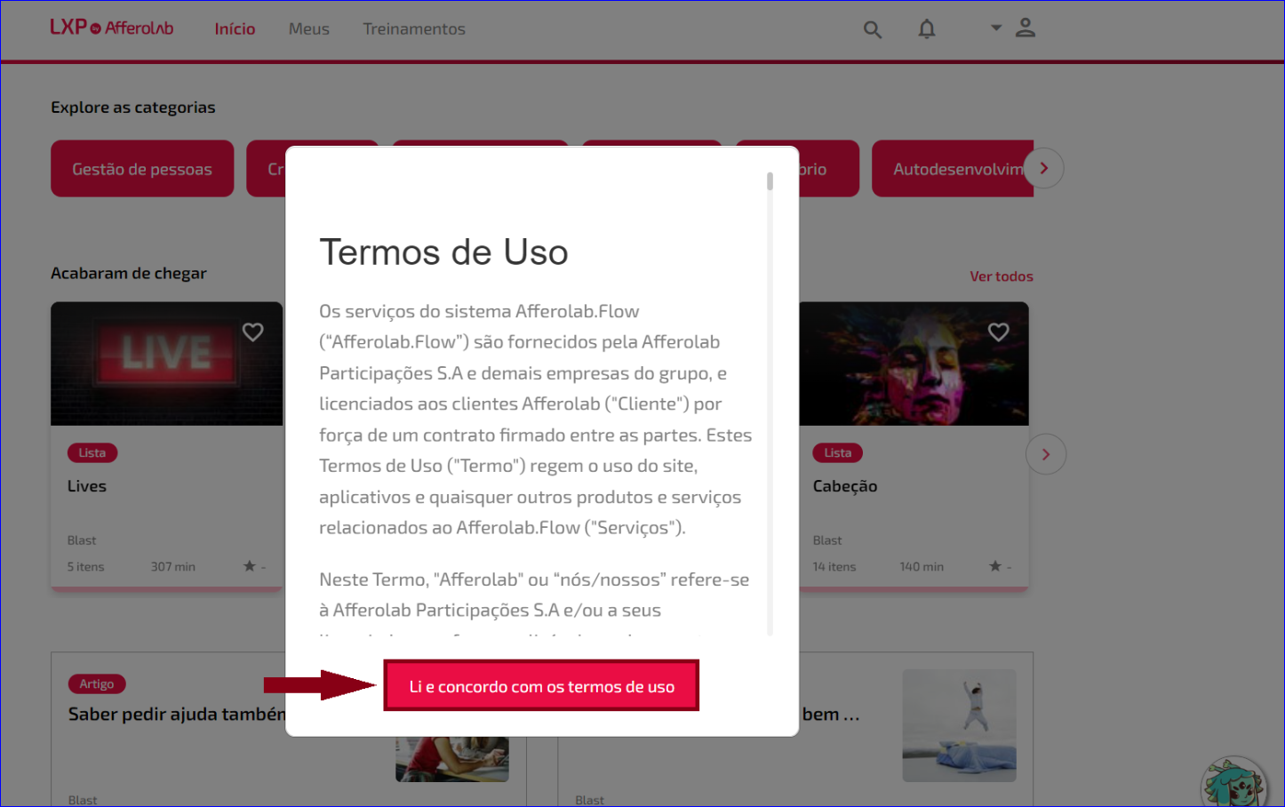Image resolution: width=1285 pixels, height=807 pixels.
Task: Open the notifications bell
Action: tap(927, 29)
